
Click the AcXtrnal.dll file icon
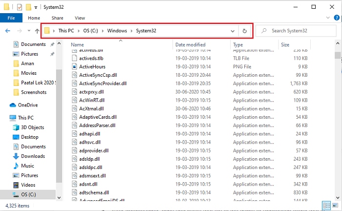74,108
